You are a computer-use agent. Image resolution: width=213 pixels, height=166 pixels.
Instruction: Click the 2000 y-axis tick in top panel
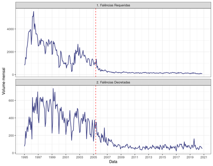[x=10, y=52]
